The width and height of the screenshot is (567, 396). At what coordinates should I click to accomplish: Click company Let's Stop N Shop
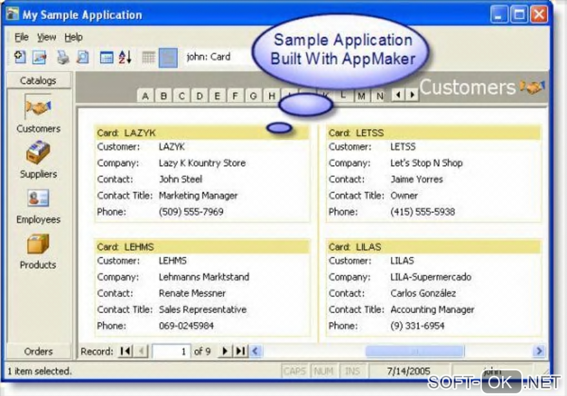click(x=426, y=163)
